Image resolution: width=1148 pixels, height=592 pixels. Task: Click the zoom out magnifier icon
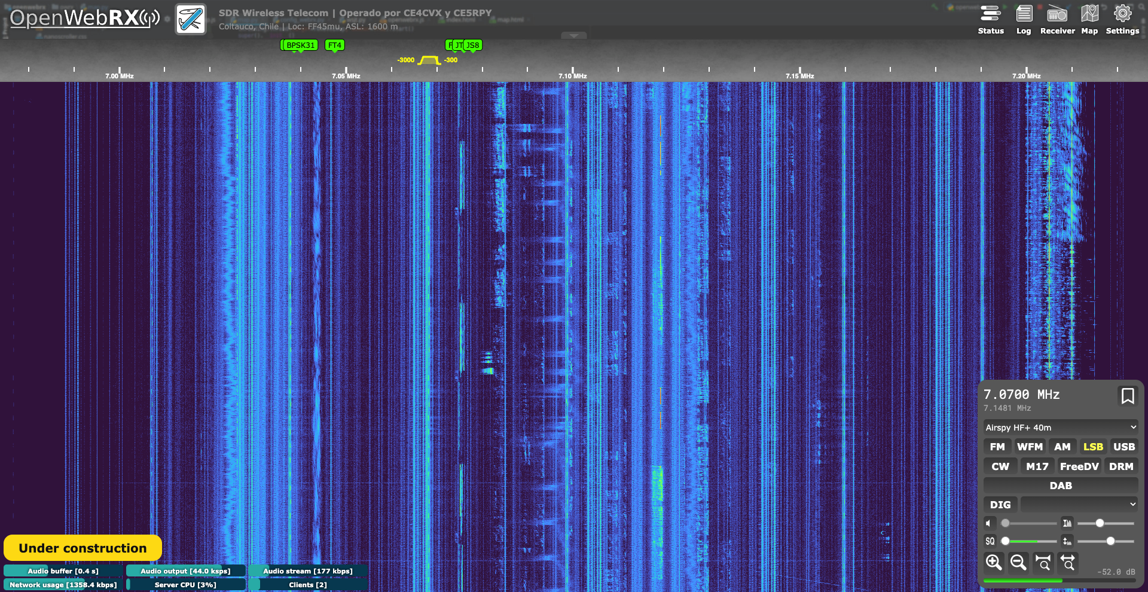coord(1018,562)
